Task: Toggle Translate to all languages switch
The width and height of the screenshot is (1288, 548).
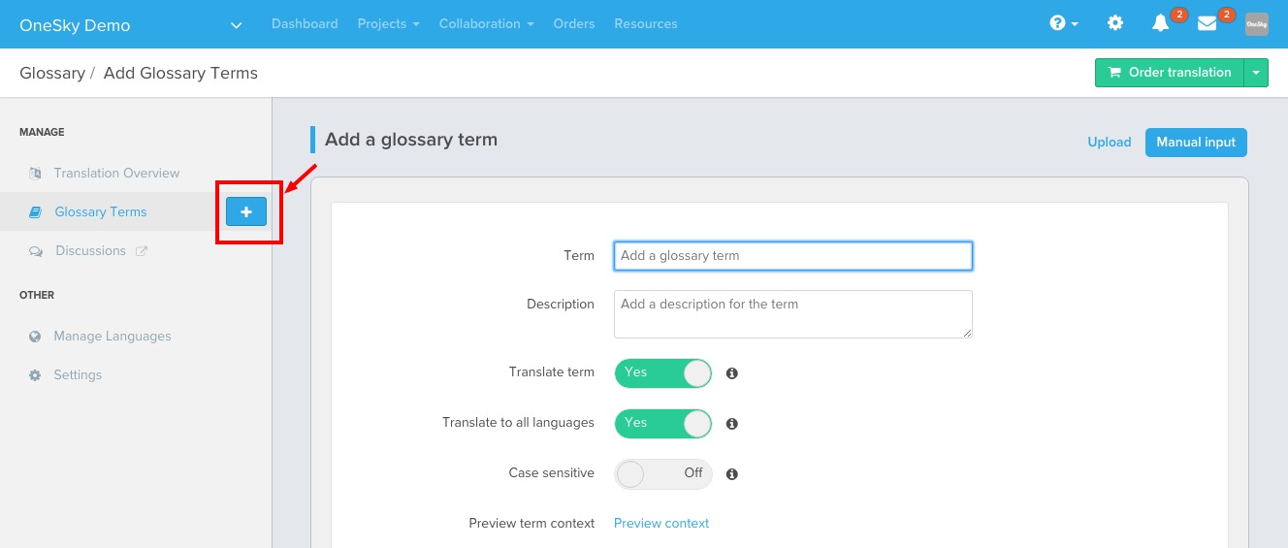Action: pos(663,423)
